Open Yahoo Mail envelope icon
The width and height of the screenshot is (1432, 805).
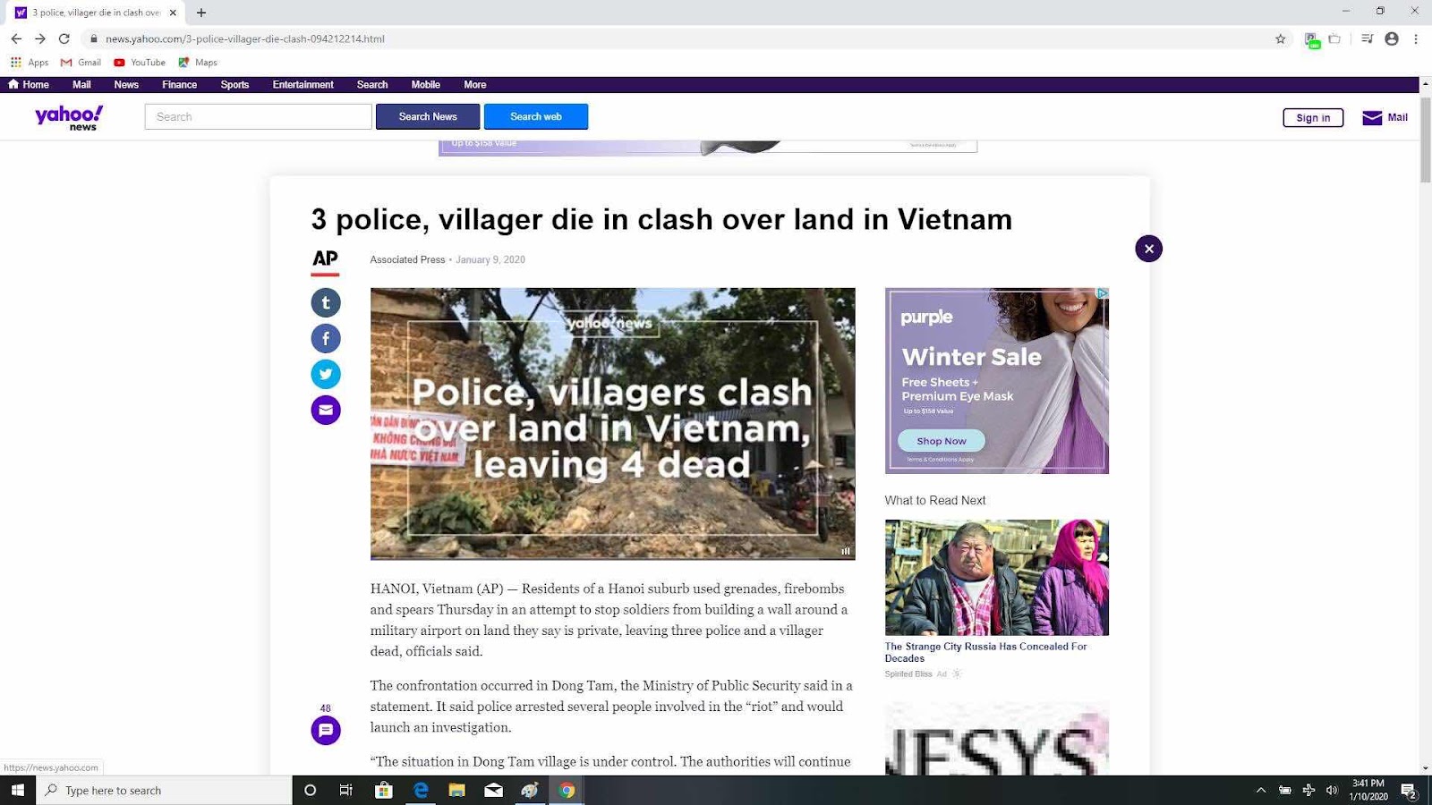1372,118
